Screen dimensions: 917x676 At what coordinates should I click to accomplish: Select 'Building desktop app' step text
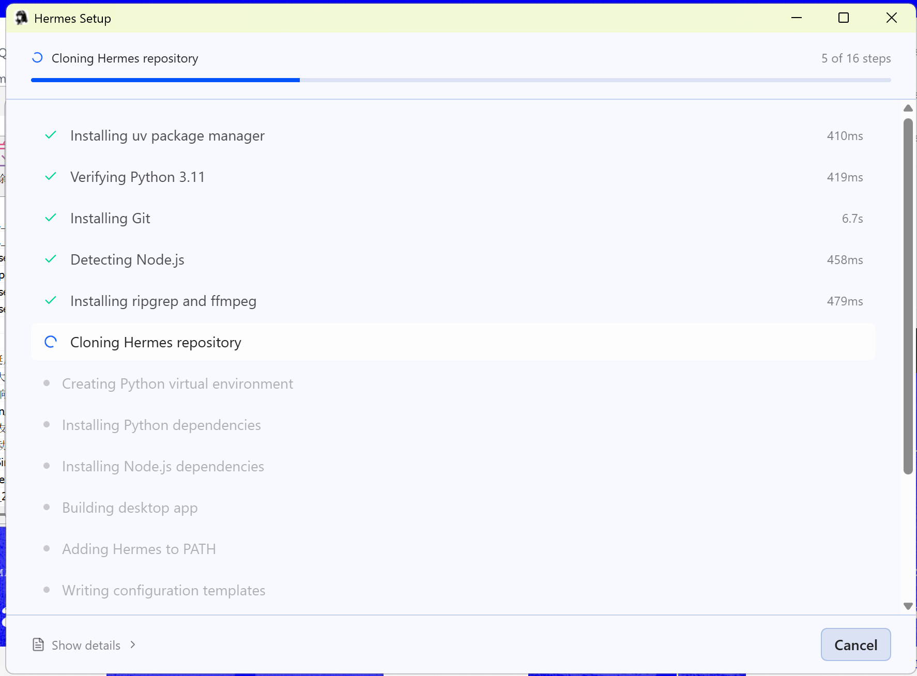(x=130, y=508)
